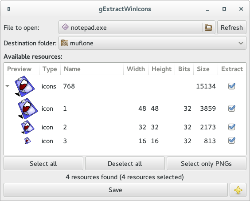The width and height of the screenshot is (250, 201).
Task: Click the Refresh button
Action: click(x=232, y=28)
